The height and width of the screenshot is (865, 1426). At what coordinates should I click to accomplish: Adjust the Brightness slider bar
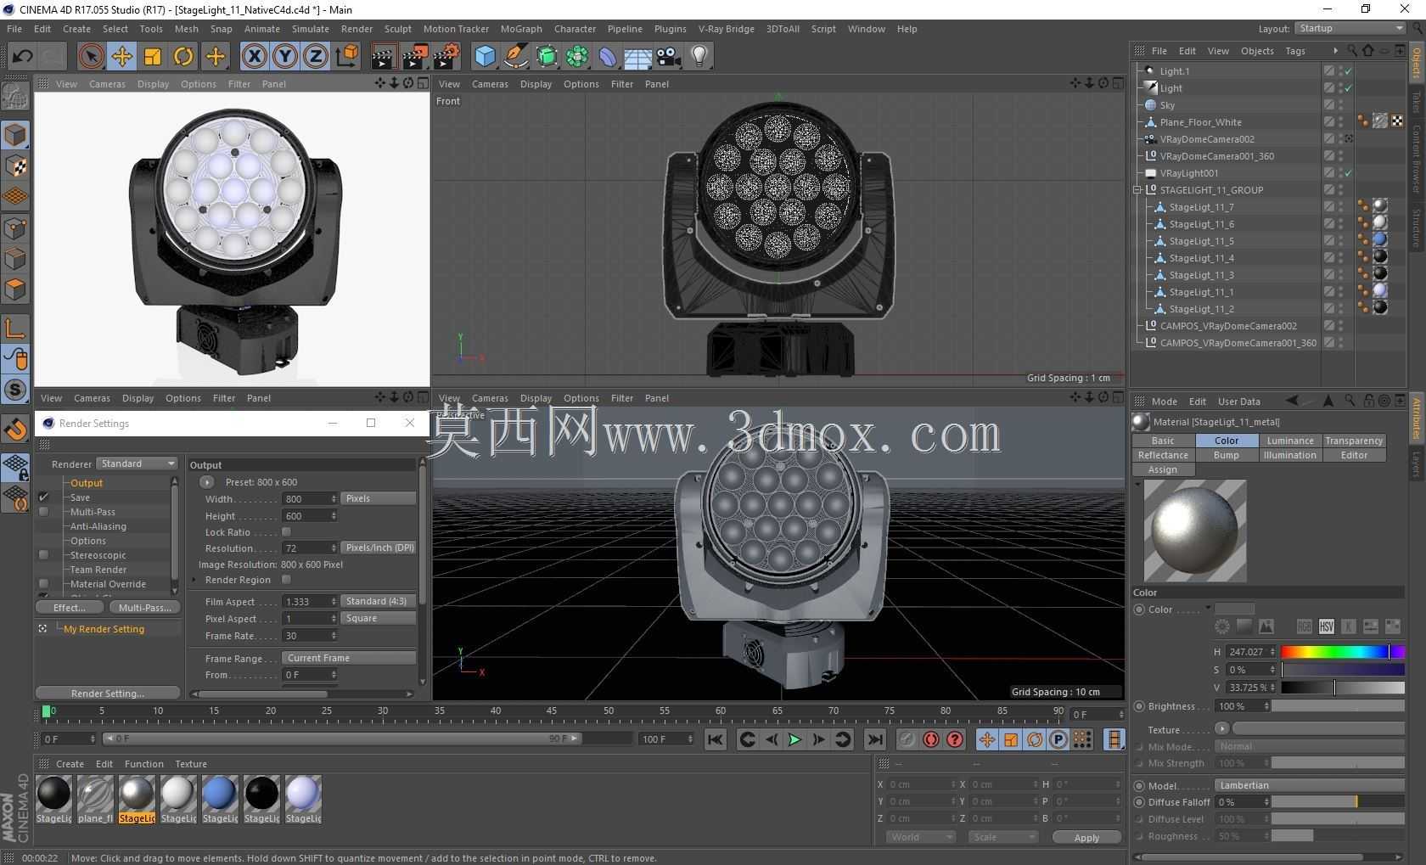pyautogui.click(x=1338, y=706)
